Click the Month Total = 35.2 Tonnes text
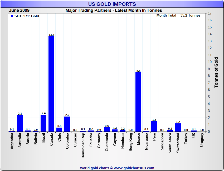The height and width of the screenshot is (171, 224). tap(178, 16)
